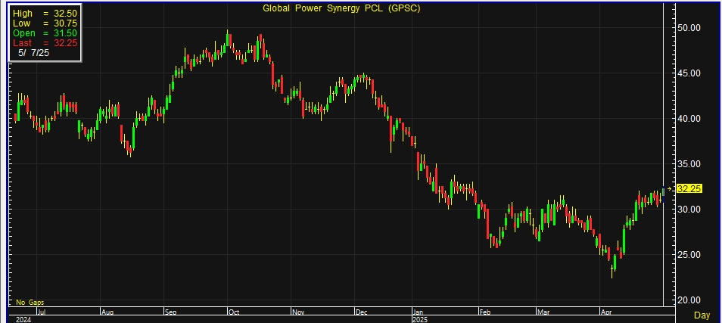
Task: Click the Low = 30.75 value in info box
Action: pyautogui.click(x=45, y=23)
